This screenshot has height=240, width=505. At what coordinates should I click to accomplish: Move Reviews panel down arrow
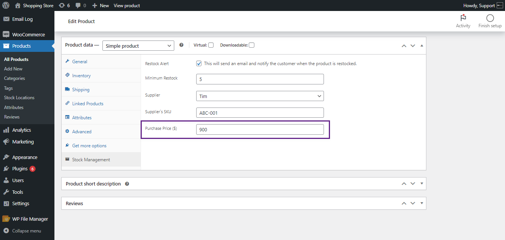tap(413, 203)
